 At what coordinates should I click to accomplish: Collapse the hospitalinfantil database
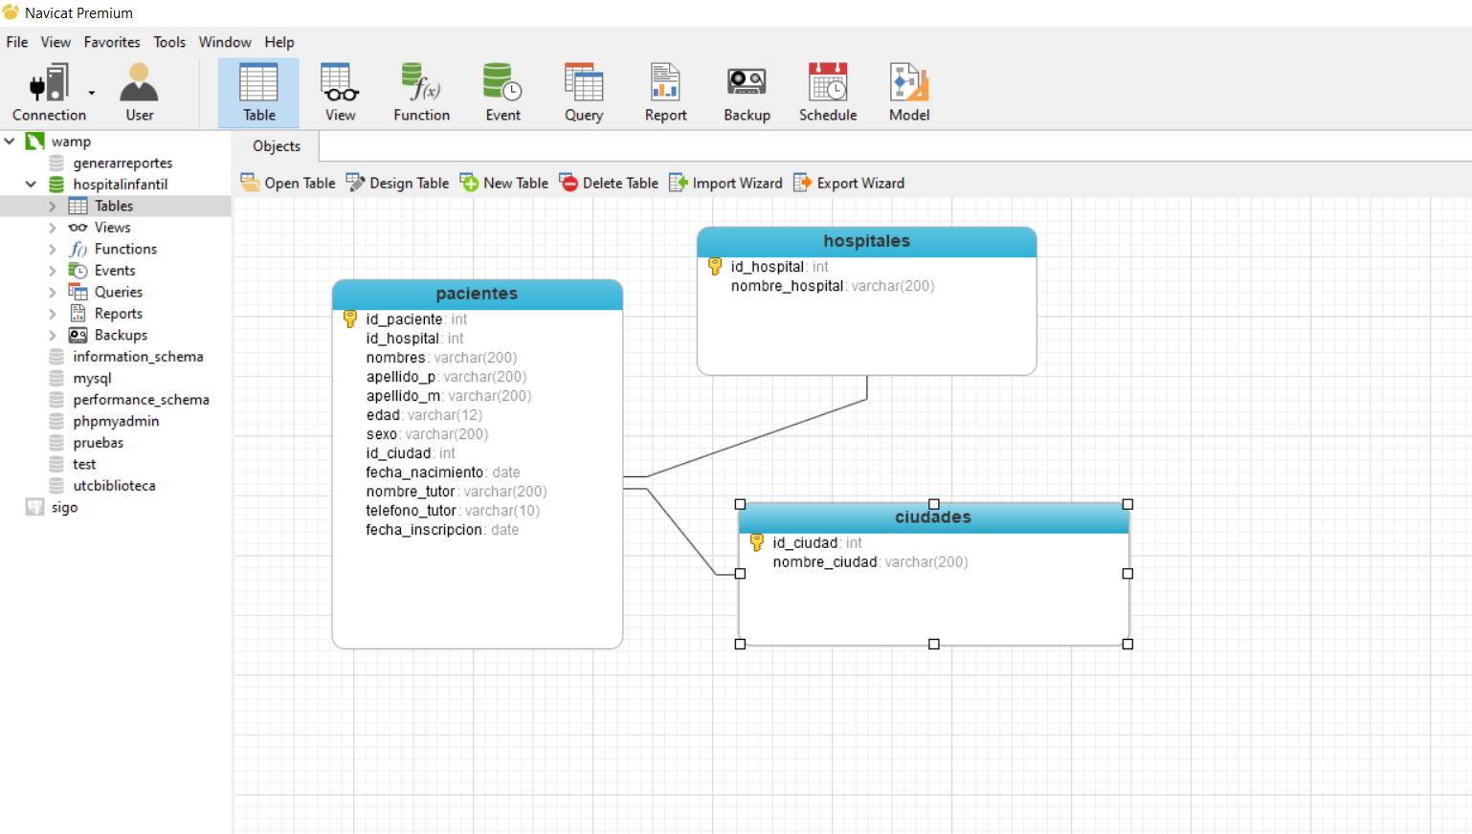pos(31,184)
